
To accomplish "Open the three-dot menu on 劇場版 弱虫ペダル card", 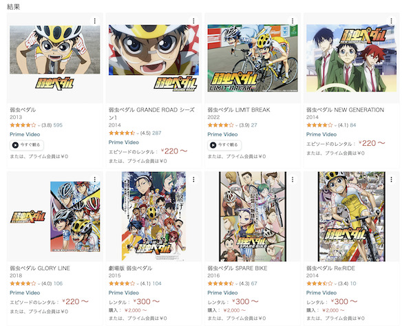I will tap(194, 180).
